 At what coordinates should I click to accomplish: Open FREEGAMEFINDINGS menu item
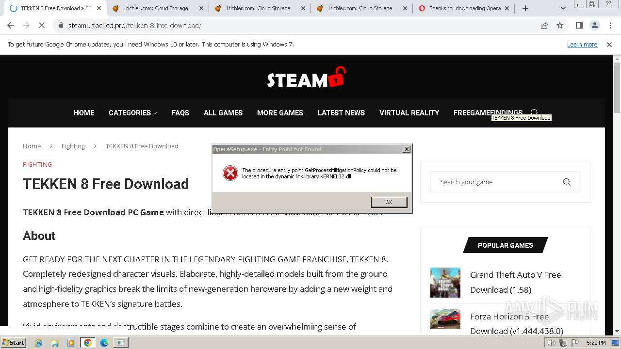point(488,112)
